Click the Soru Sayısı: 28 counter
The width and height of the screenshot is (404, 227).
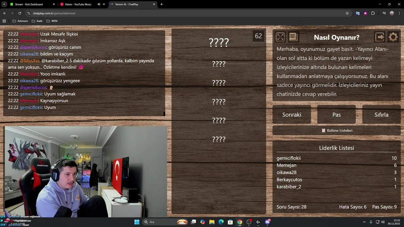coord(291,207)
